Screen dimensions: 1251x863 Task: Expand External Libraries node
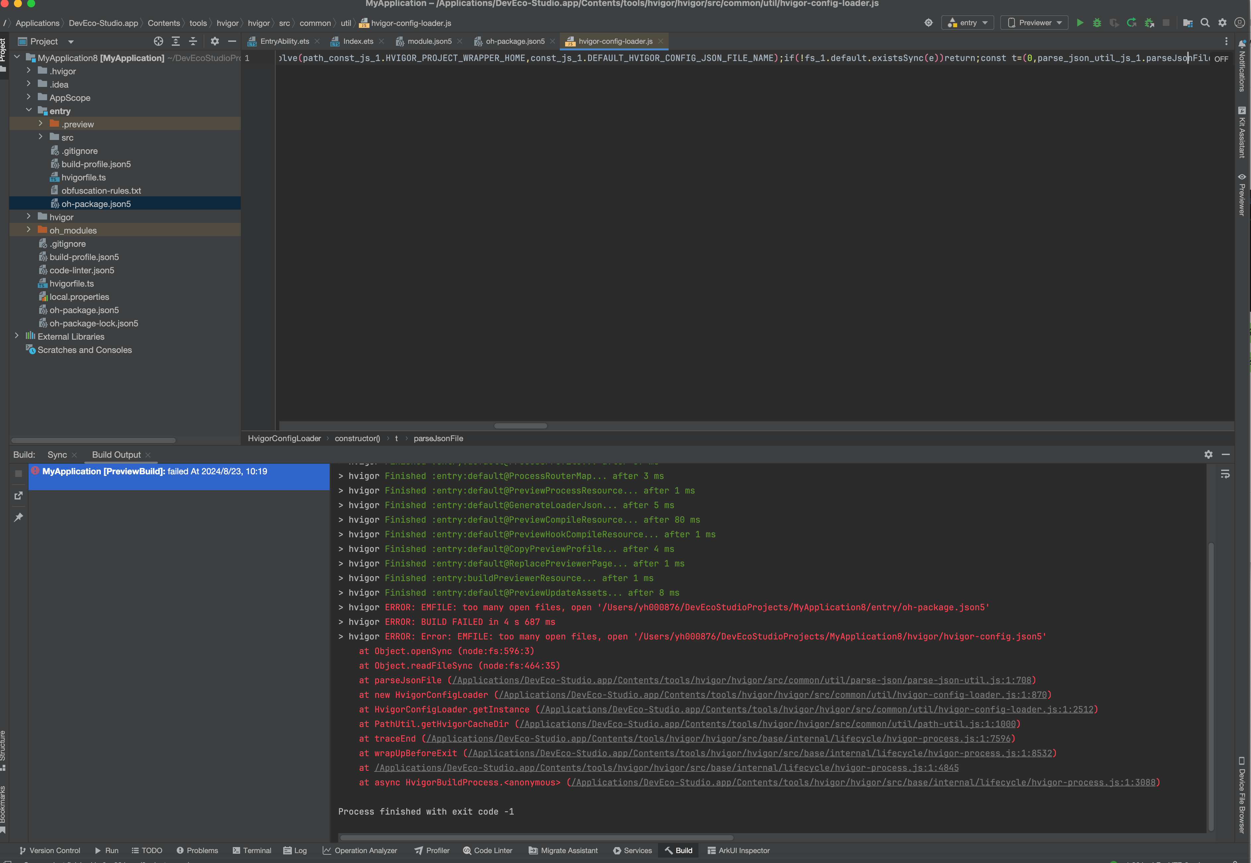coord(17,336)
